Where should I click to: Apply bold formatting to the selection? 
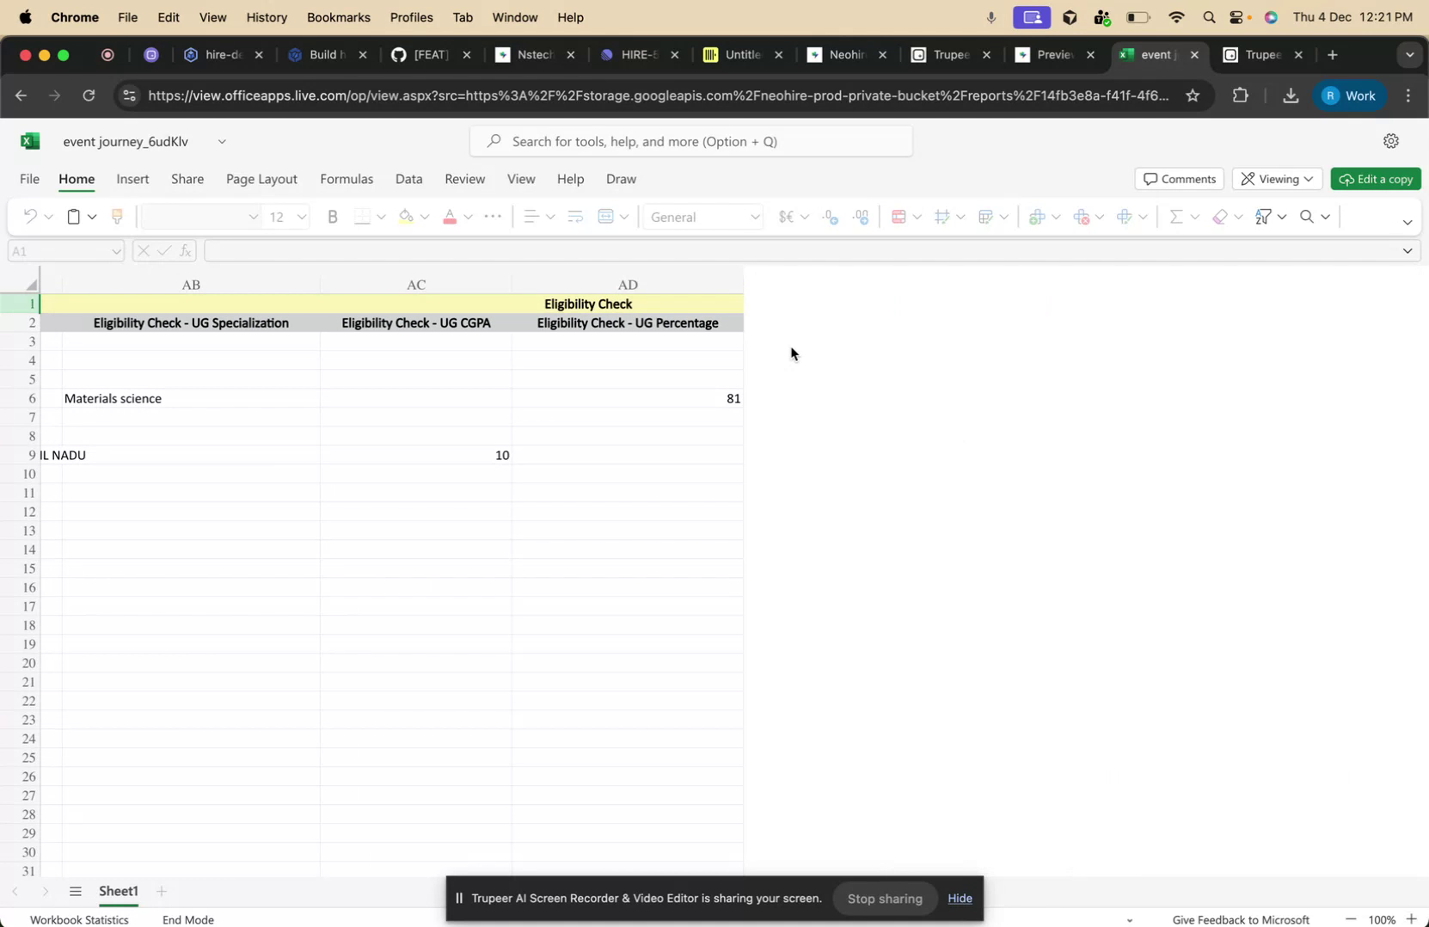(x=333, y=217)
